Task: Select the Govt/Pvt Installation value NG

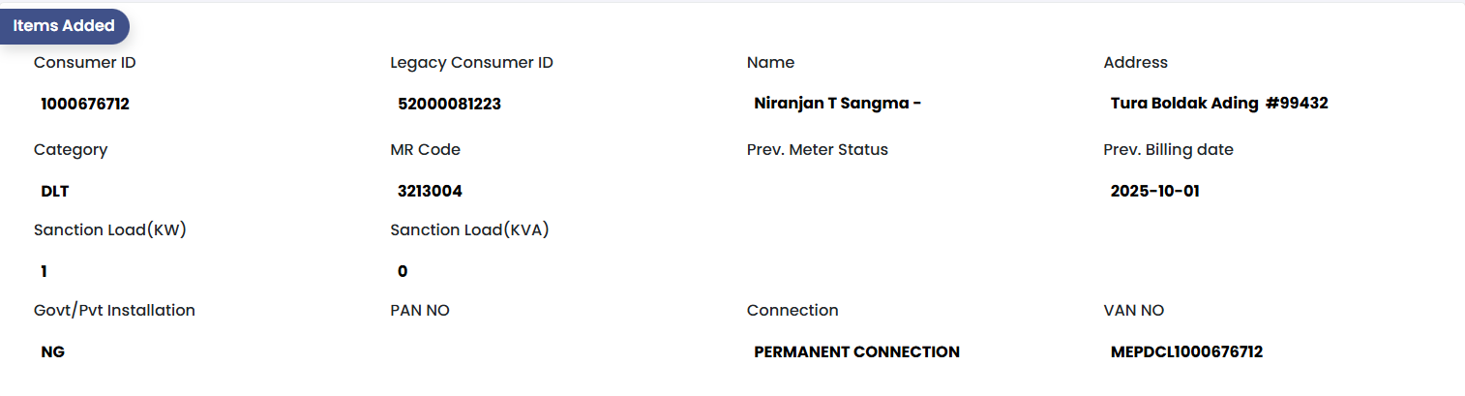Action: [x=53, y=352]
